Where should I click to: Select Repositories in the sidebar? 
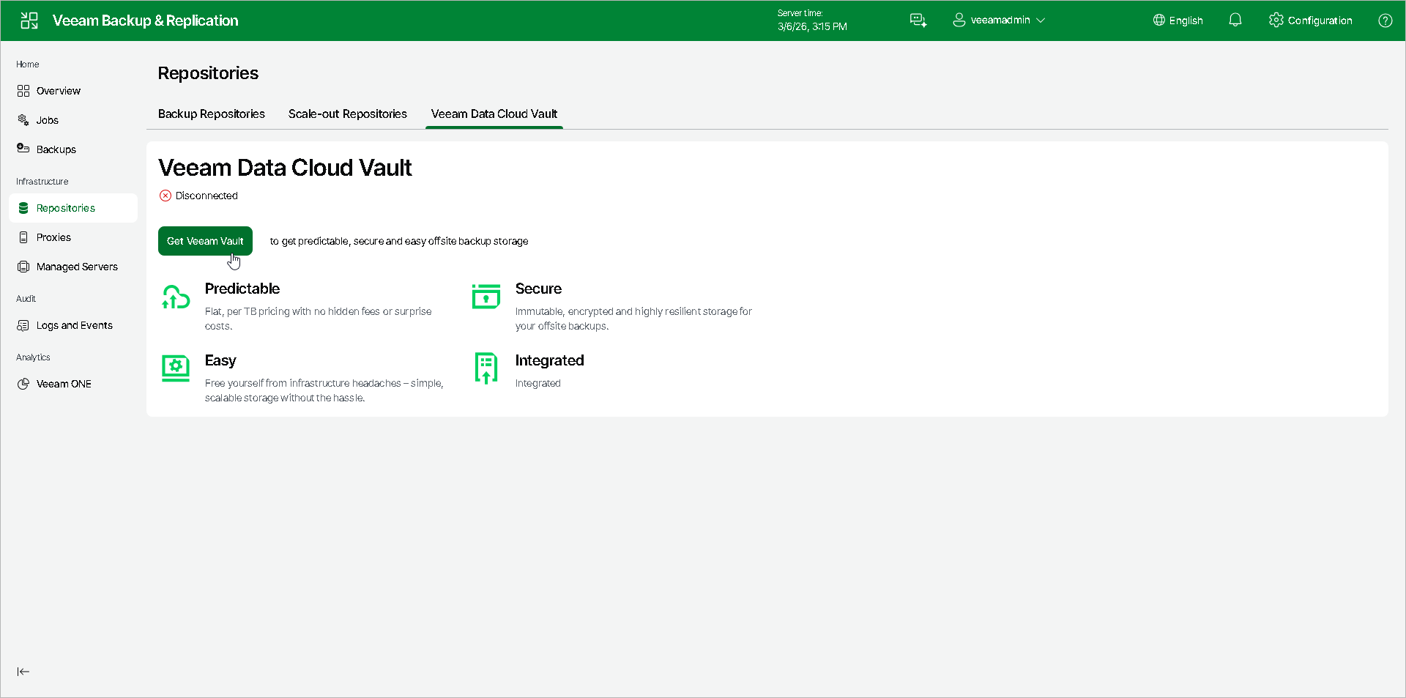73,208
